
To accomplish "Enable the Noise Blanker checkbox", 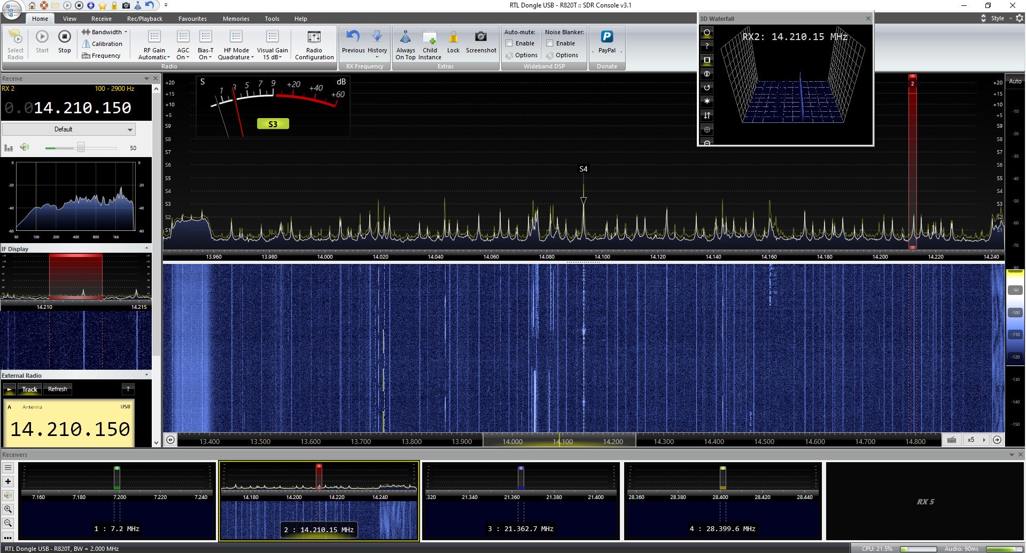I will tap(549, 43).
